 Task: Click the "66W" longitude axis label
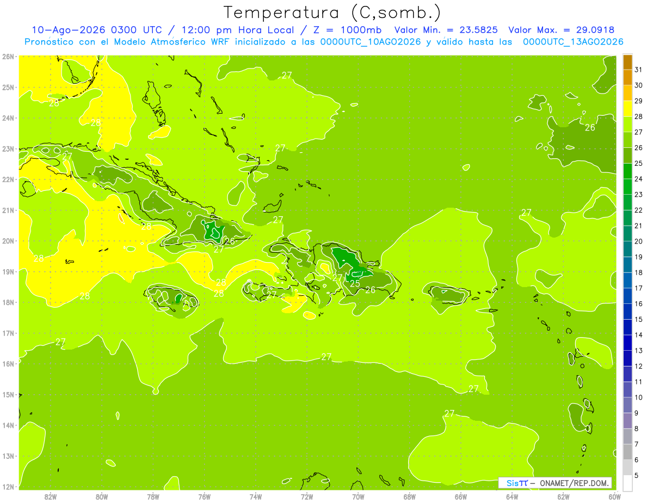click(x=461, y=496)
